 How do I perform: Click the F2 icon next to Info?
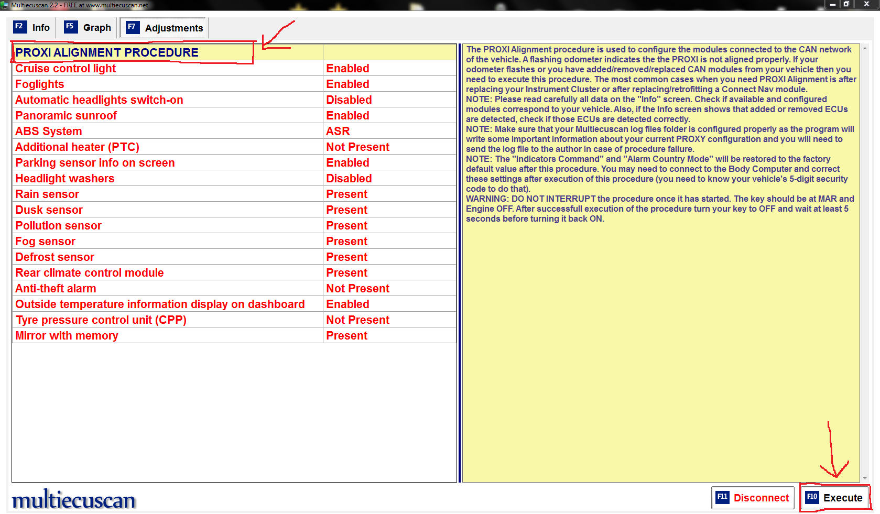(x=19, y=27)
